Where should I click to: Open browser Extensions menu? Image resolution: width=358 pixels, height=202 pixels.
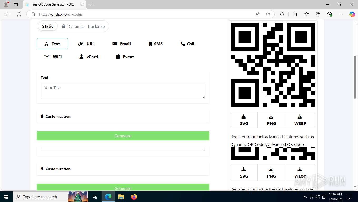(282, 14)
